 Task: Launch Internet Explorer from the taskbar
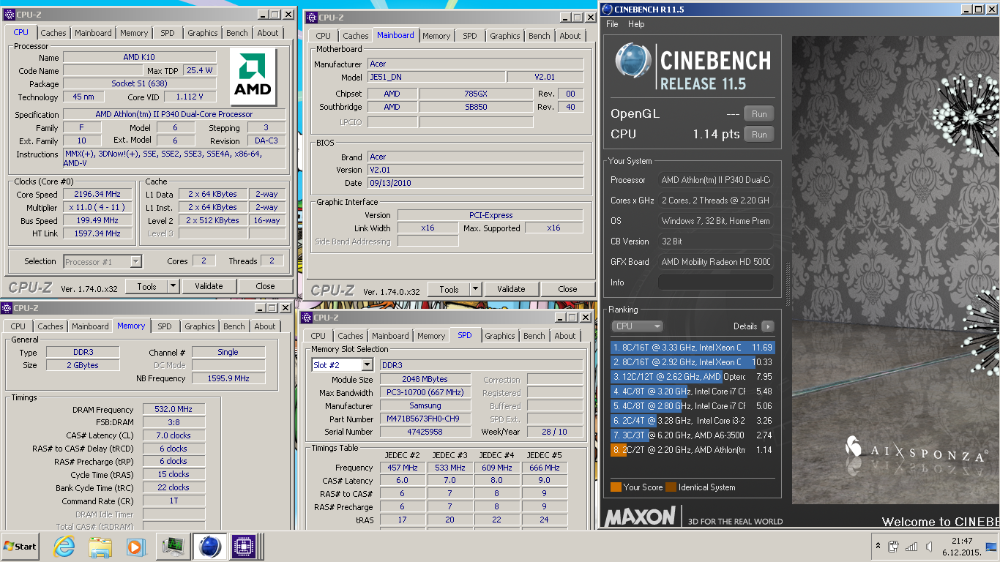coord(64,546)
